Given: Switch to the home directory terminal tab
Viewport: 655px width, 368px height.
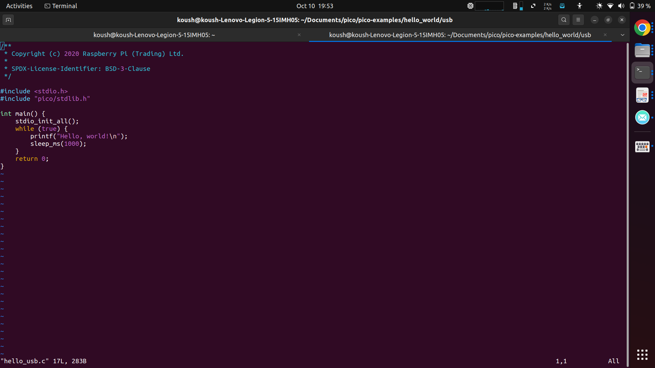Looking at the screenshot, I should (154, 35).
